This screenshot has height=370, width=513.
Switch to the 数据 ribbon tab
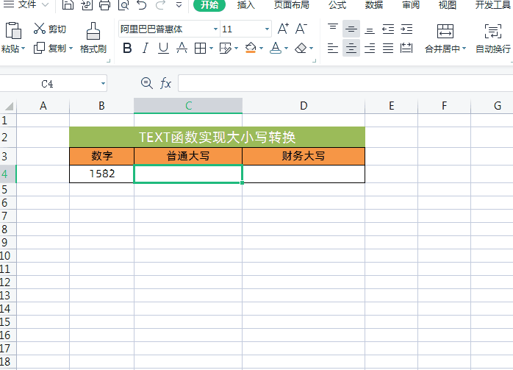point(374,4)
